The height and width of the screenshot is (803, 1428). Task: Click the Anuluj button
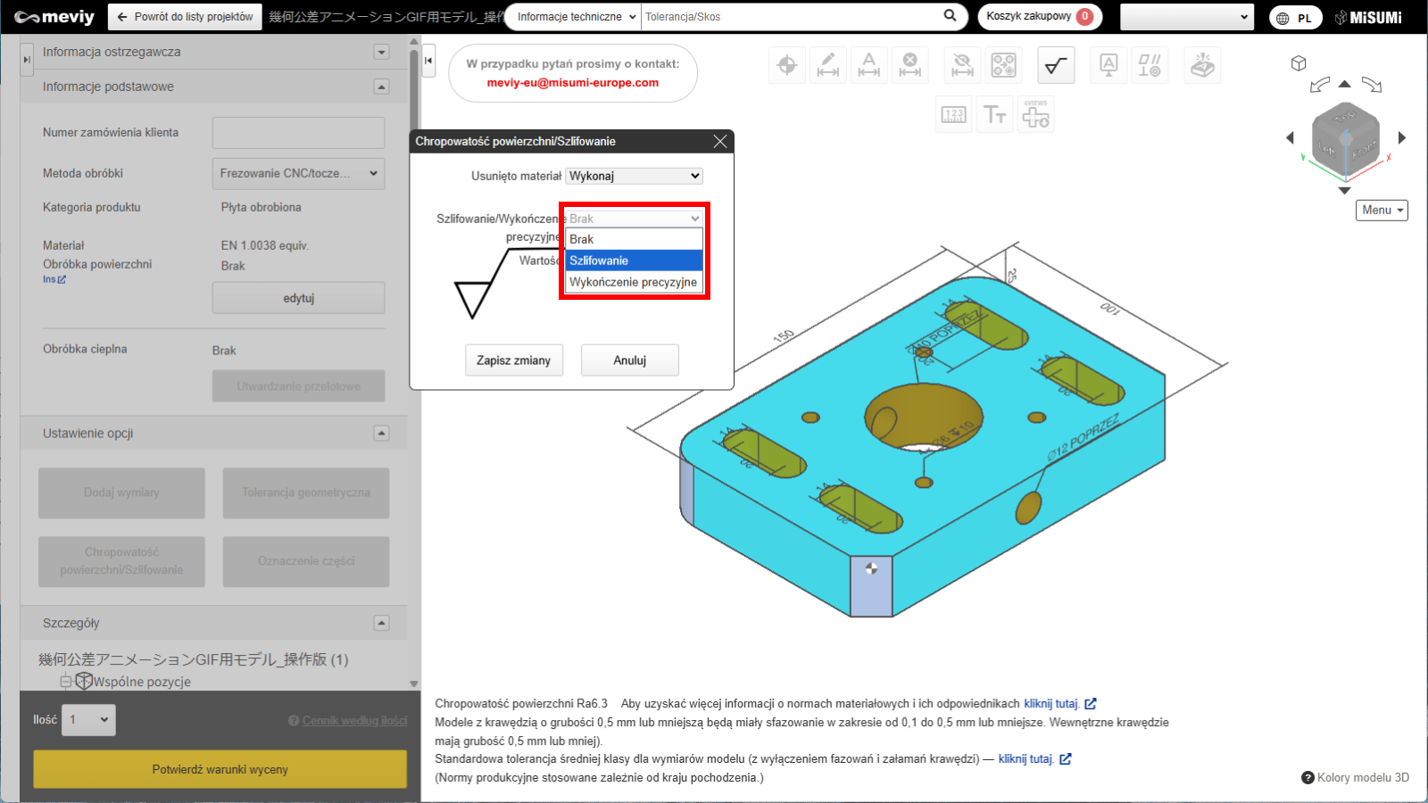point(629,360)
